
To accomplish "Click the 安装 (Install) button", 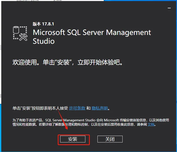I will 73,139.
